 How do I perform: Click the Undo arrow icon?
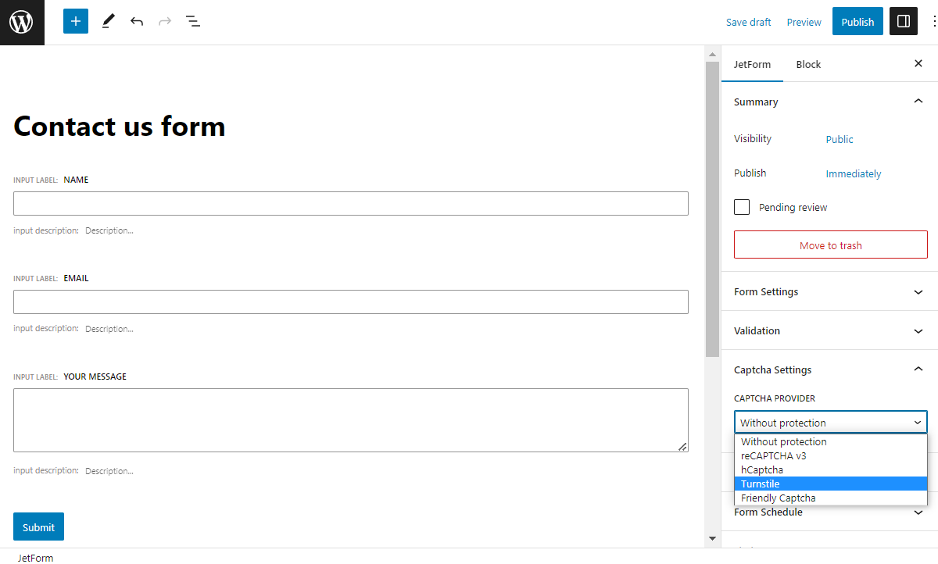click(136, 21)
